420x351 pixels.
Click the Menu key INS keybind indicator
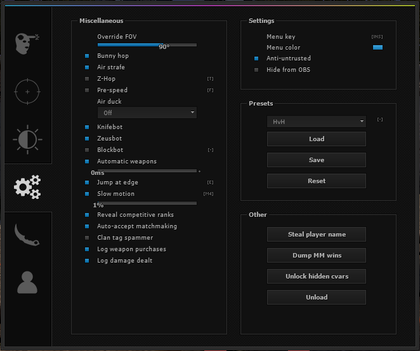point(377,37)
